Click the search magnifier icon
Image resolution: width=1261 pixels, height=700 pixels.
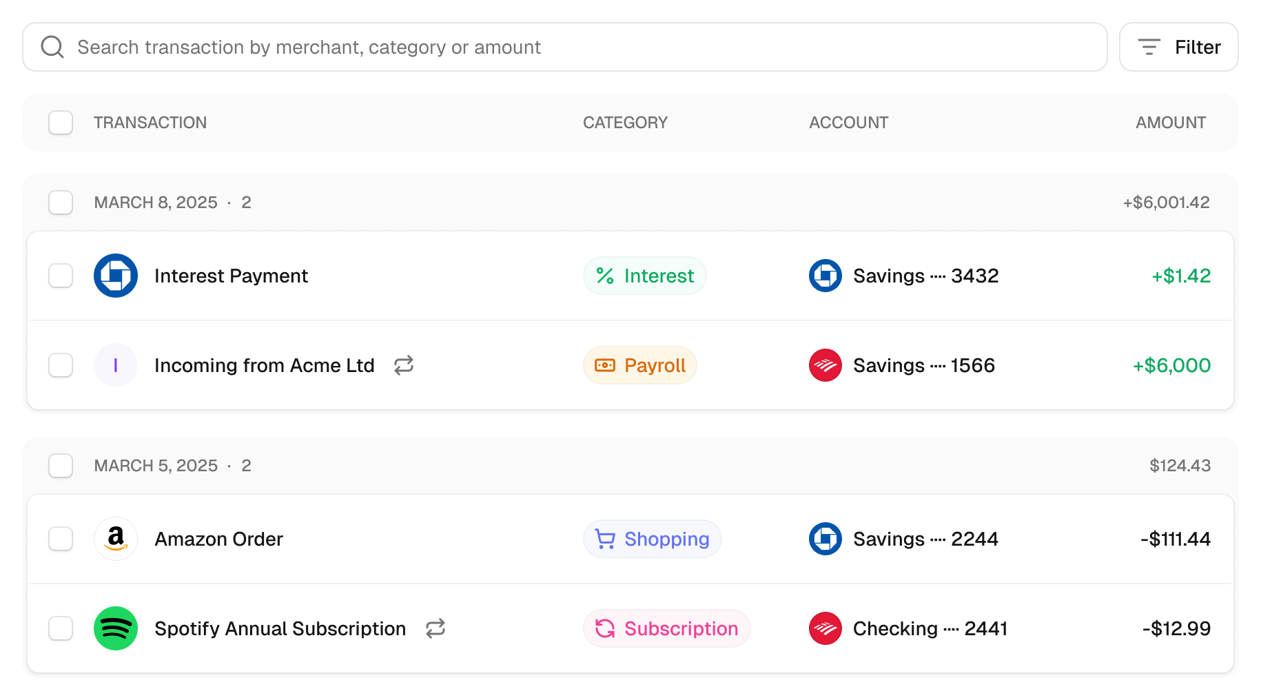52,47
